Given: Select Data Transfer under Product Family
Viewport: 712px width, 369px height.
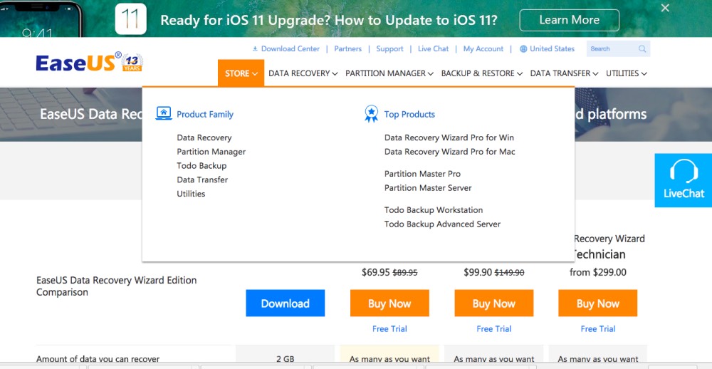Looking at the screenshot, I should point(202,180).
